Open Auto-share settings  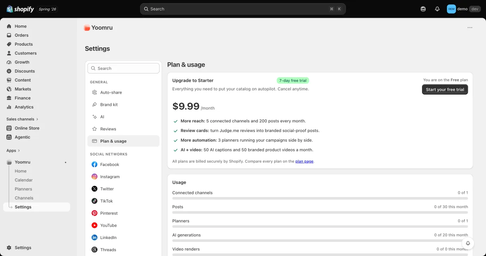click(x=124, y=92)
